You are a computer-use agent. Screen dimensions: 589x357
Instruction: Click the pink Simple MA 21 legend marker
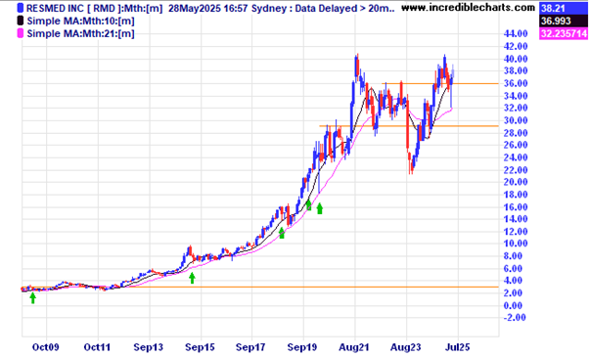click(x=21, y=33)
